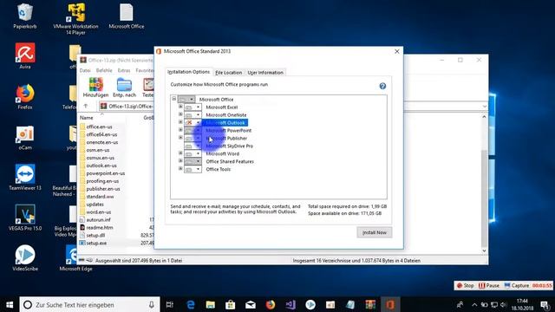Open the help icon in Office setup dialog
This screenshot has height=312, width=555.
click(x=382, y=86)
